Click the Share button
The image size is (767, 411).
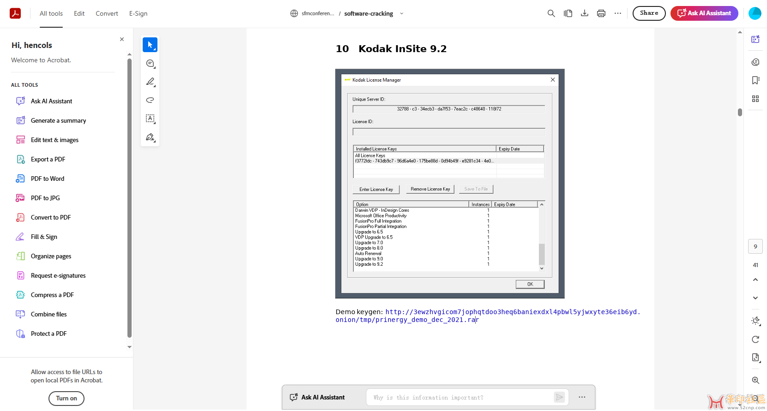[649, 13]
